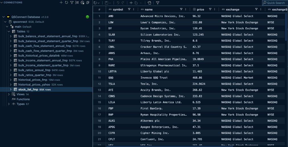Redo the last grid change
288x147 pixels.
click(123, 3)
